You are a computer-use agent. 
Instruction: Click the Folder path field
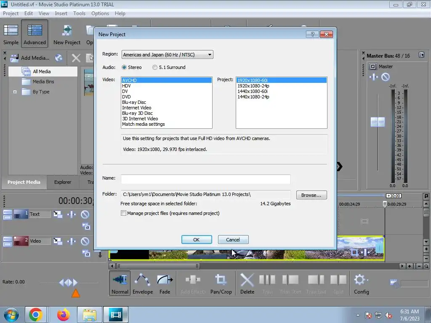[205, 194]
